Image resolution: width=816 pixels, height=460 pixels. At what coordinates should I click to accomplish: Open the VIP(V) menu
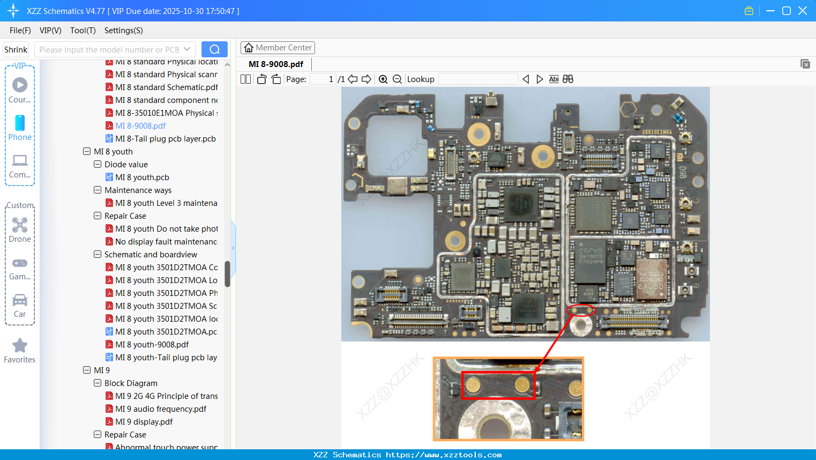pos(50,31)
